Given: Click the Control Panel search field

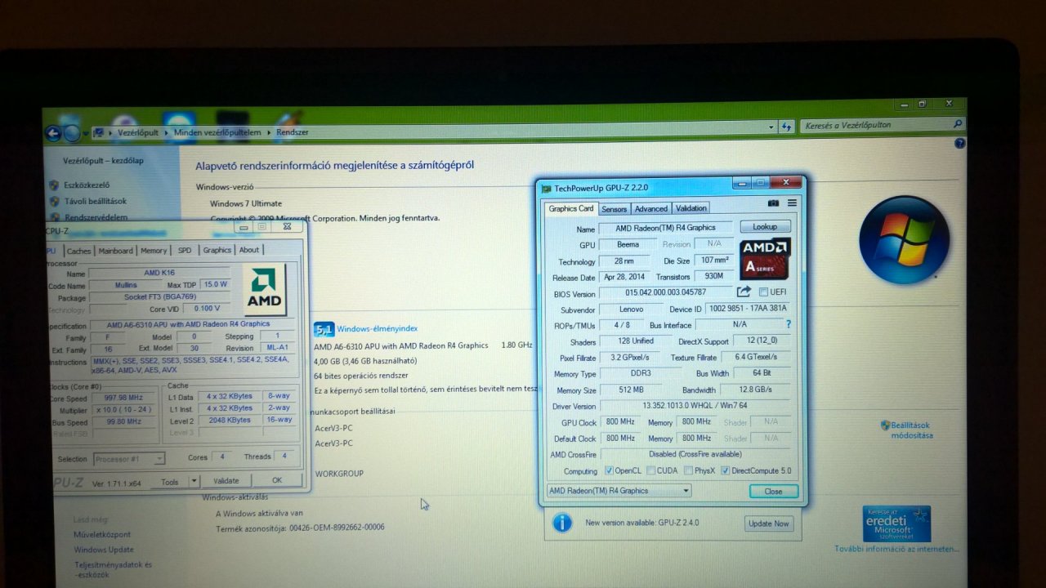Looking at the screenshot, I should point(876,125).
